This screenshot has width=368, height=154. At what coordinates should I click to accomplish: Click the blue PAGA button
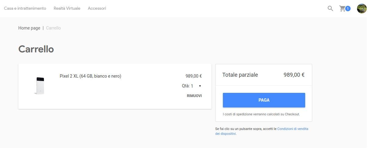click(264, 100)
